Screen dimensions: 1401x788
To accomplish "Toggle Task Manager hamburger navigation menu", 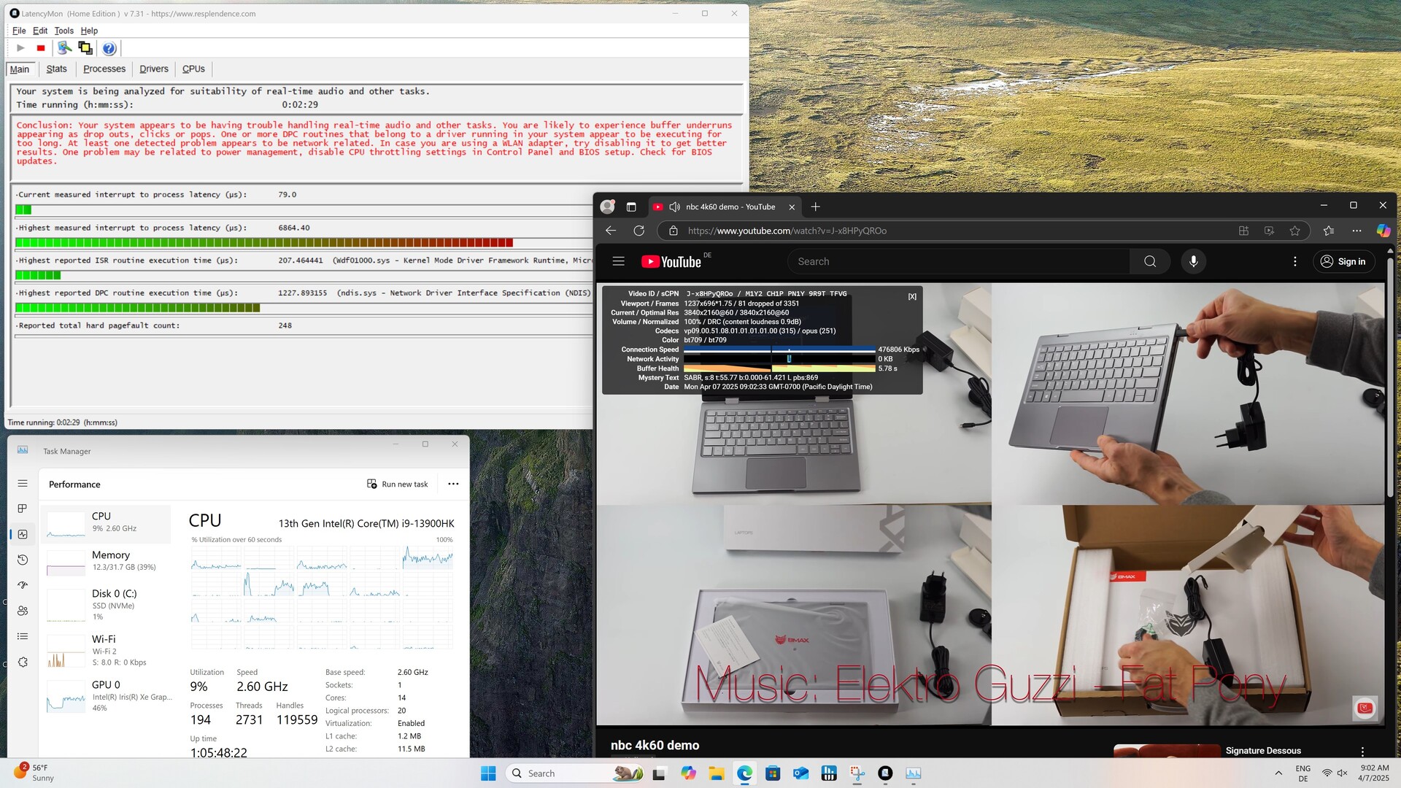I will tap(23, 484).
